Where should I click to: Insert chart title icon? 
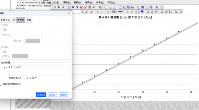pyautogui.click(x=120, y=7)
